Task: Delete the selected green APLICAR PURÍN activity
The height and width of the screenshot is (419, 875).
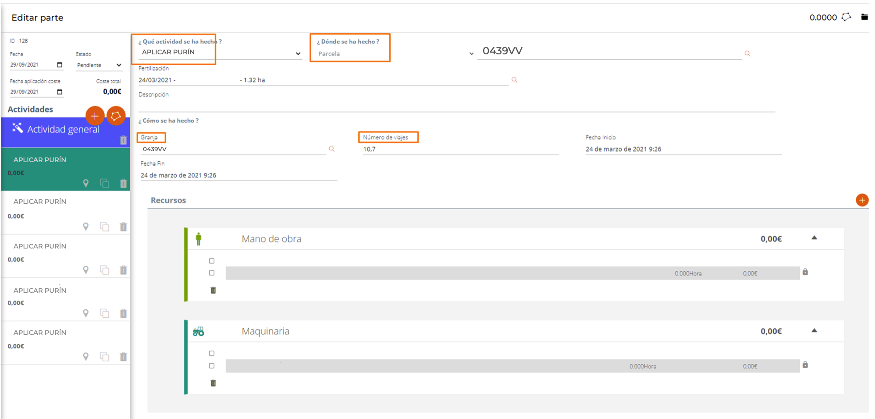Action: [123, 183]
